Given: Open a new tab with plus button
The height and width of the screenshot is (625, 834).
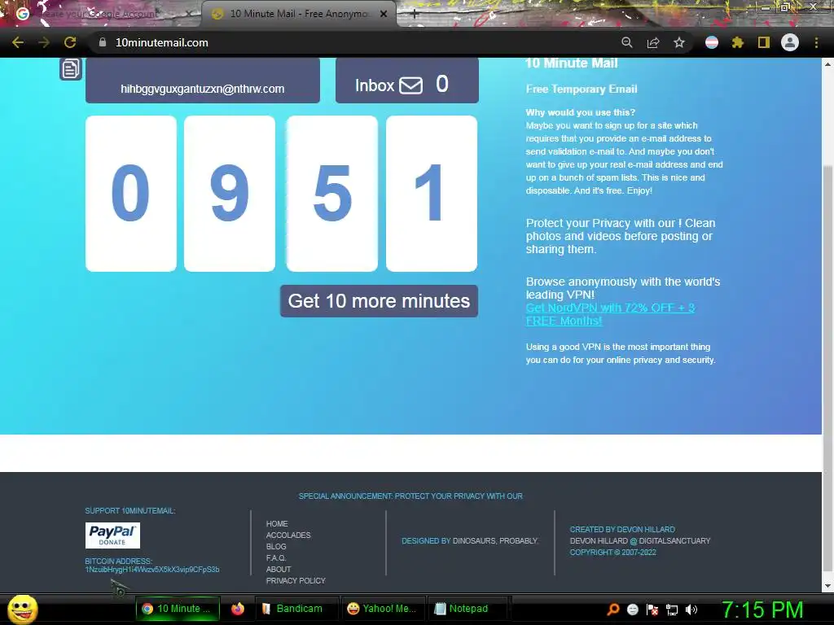Looking at the screenshot, I should (415, 15).
